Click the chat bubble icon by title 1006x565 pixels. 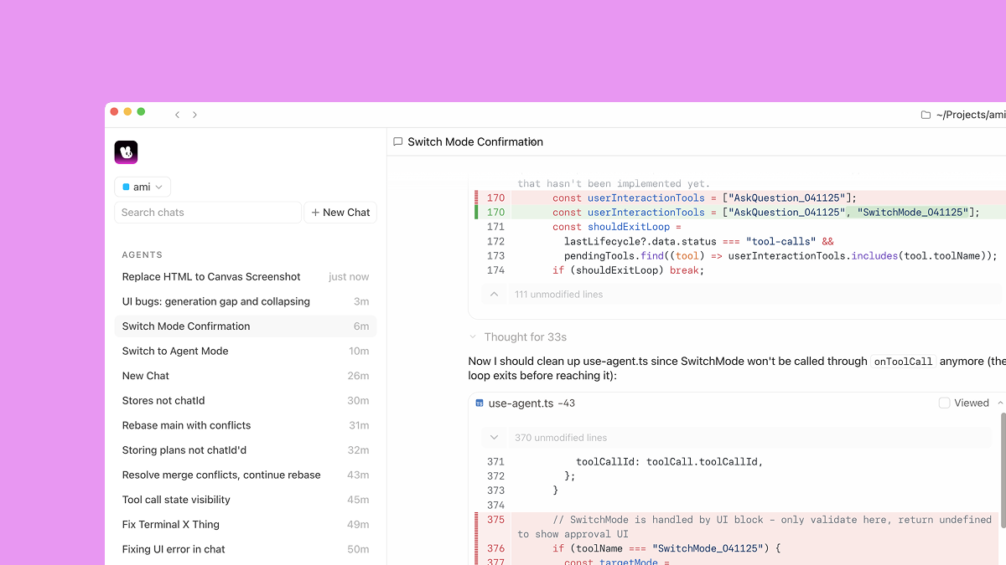click(398, 142)
